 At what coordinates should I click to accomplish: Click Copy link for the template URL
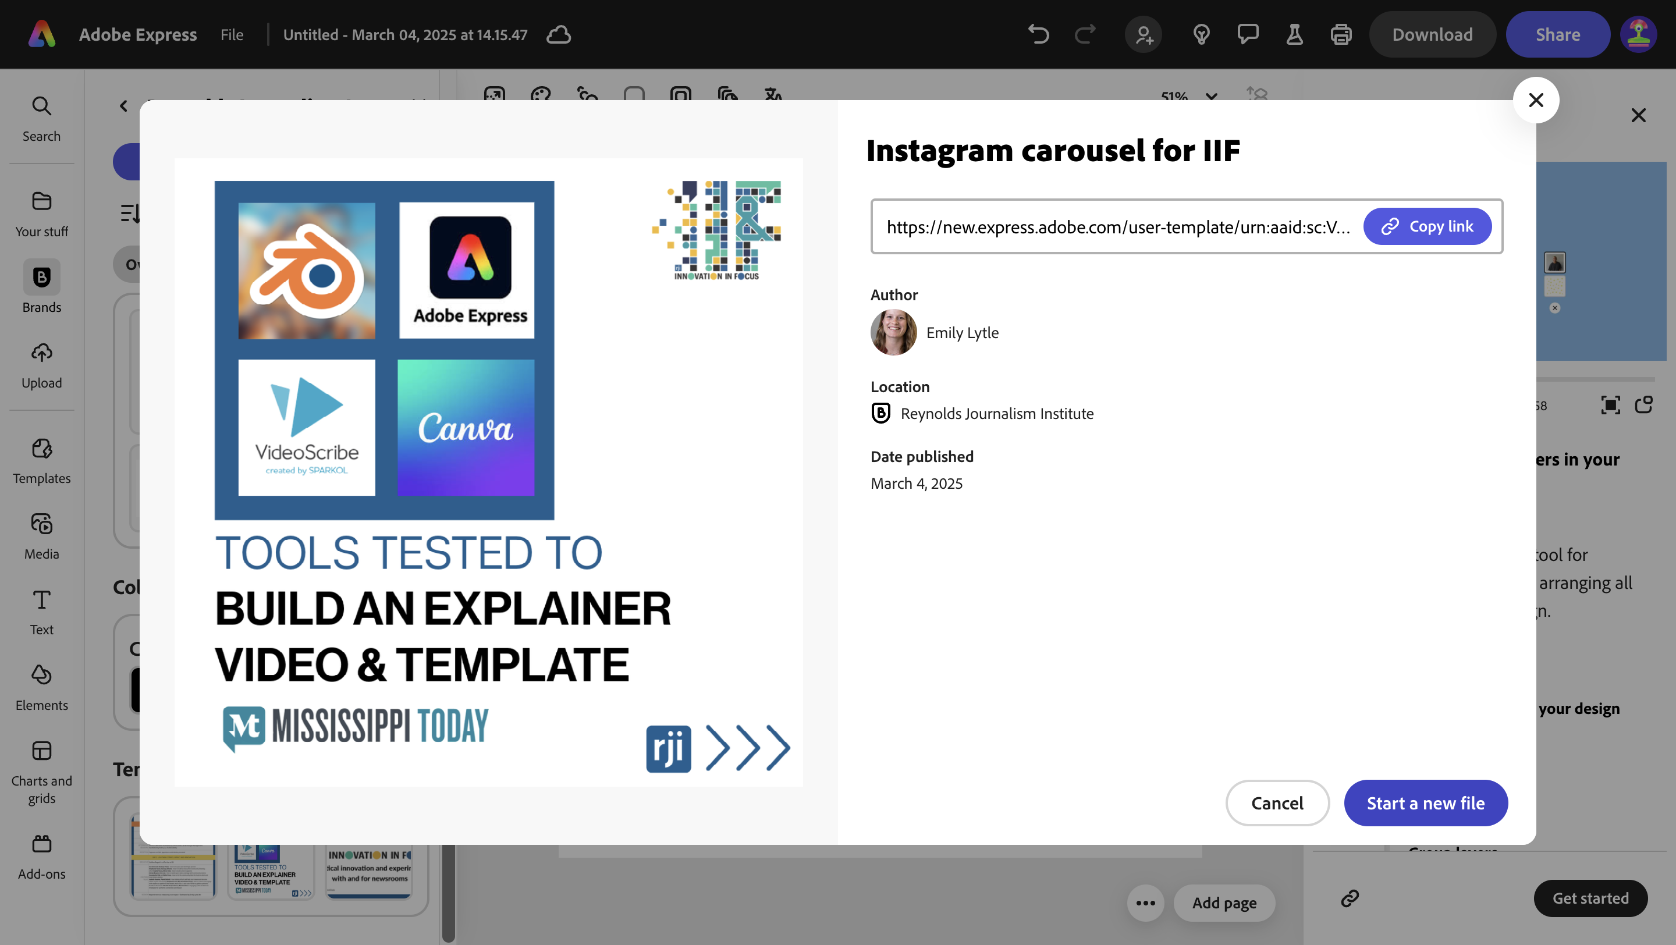(1428, 226)
